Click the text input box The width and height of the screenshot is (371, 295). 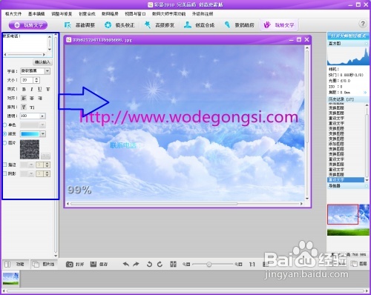25,43
